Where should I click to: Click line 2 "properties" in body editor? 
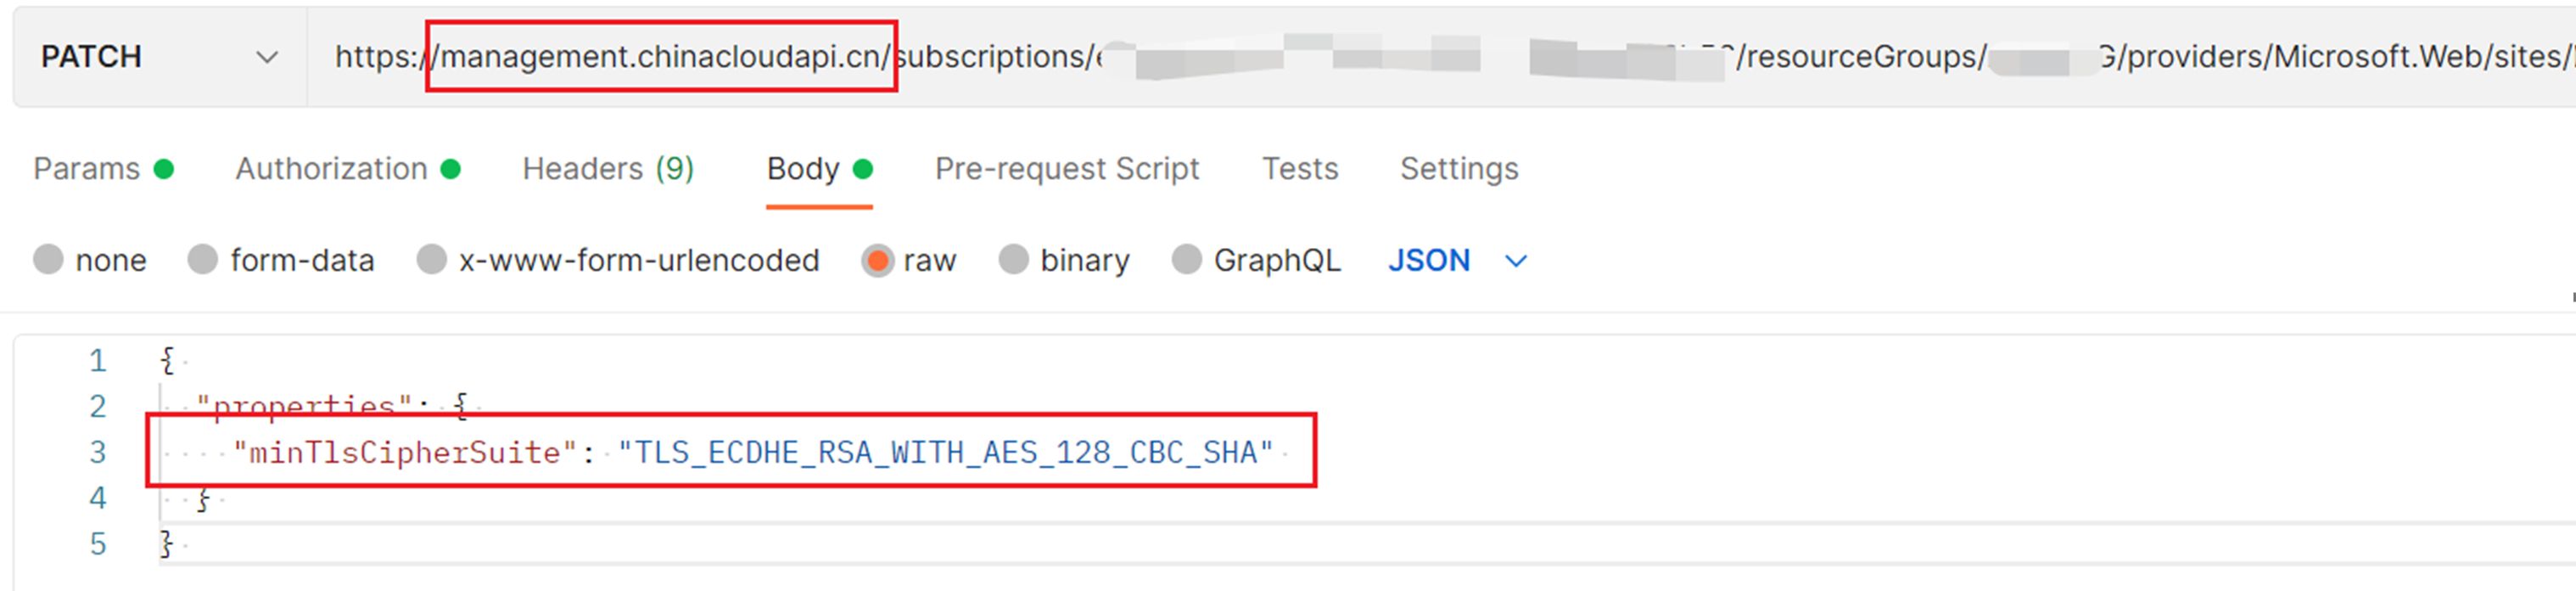304,406
